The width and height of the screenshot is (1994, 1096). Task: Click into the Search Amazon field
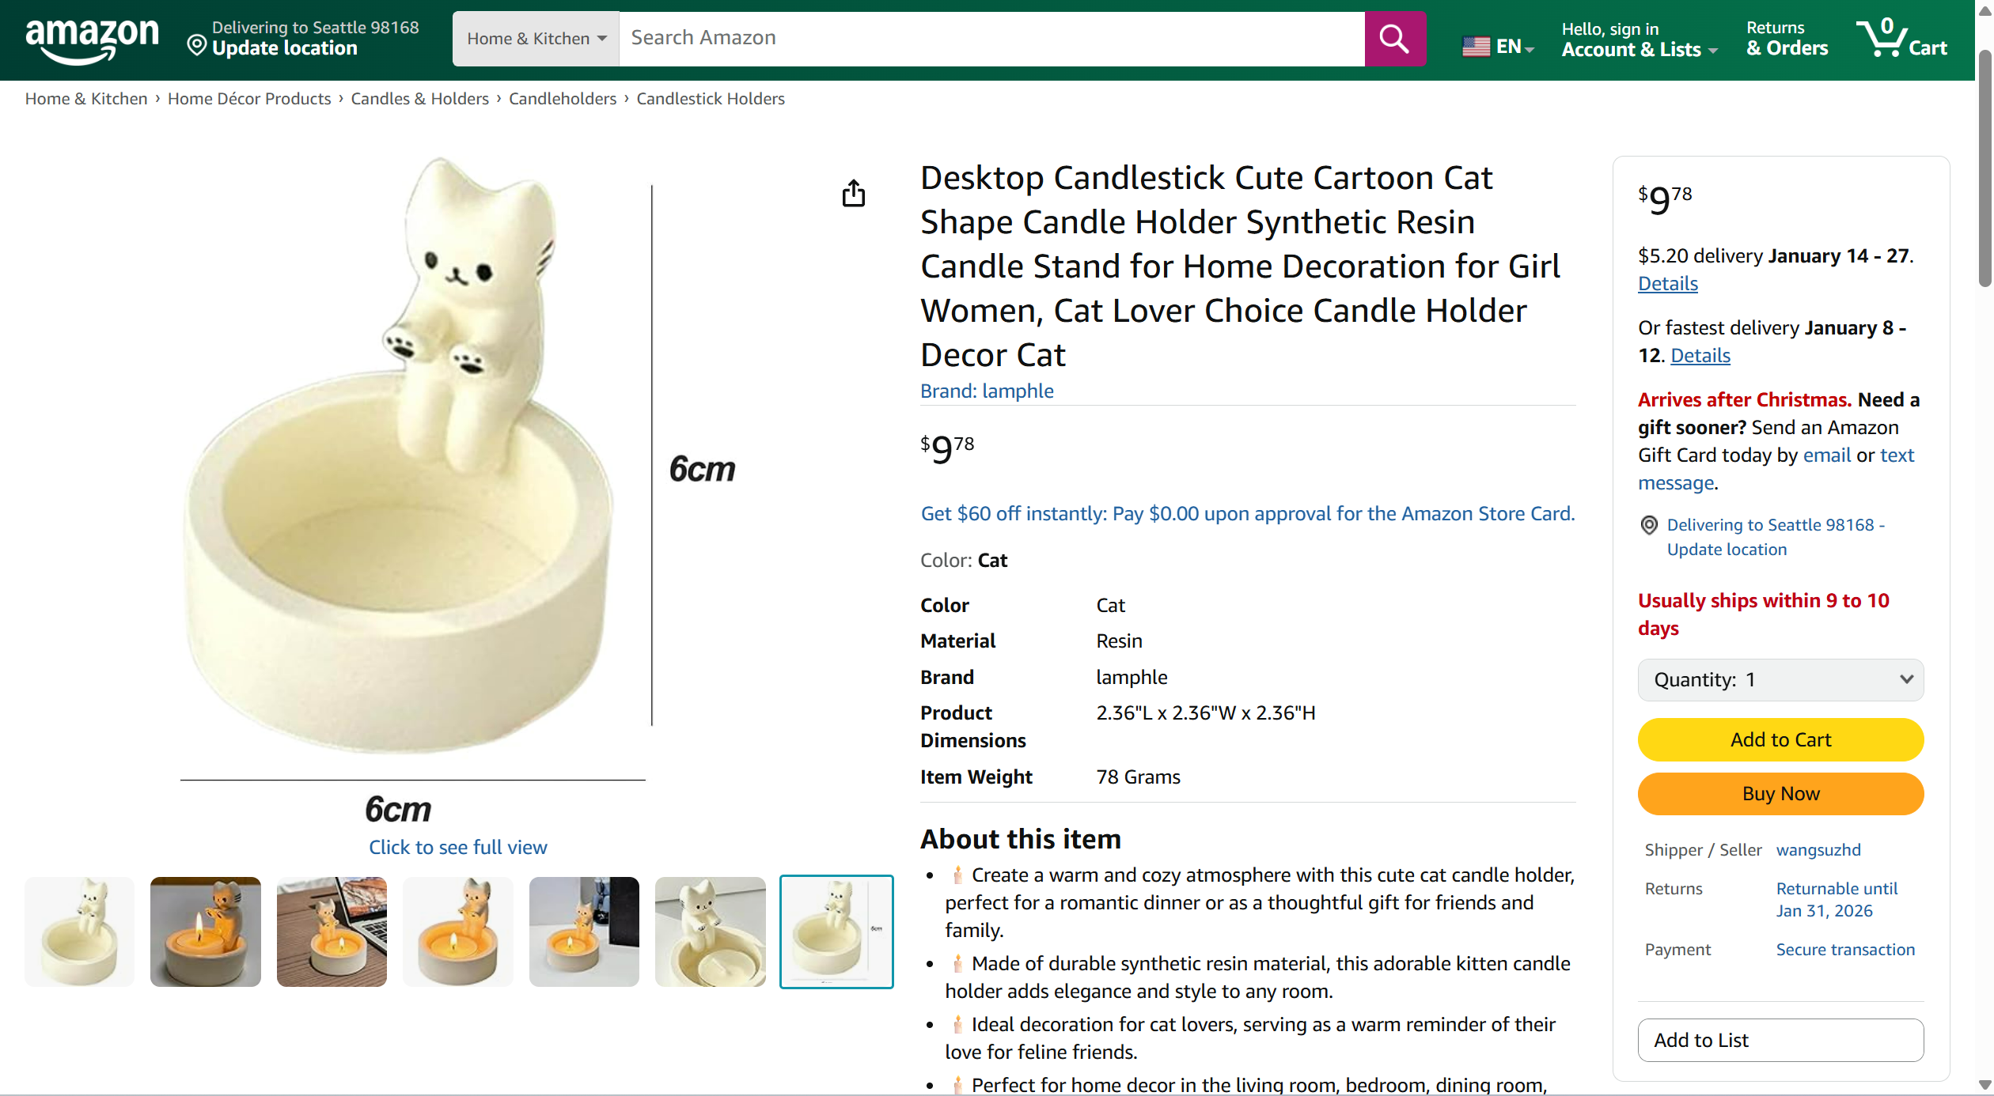tap(991, 39)
